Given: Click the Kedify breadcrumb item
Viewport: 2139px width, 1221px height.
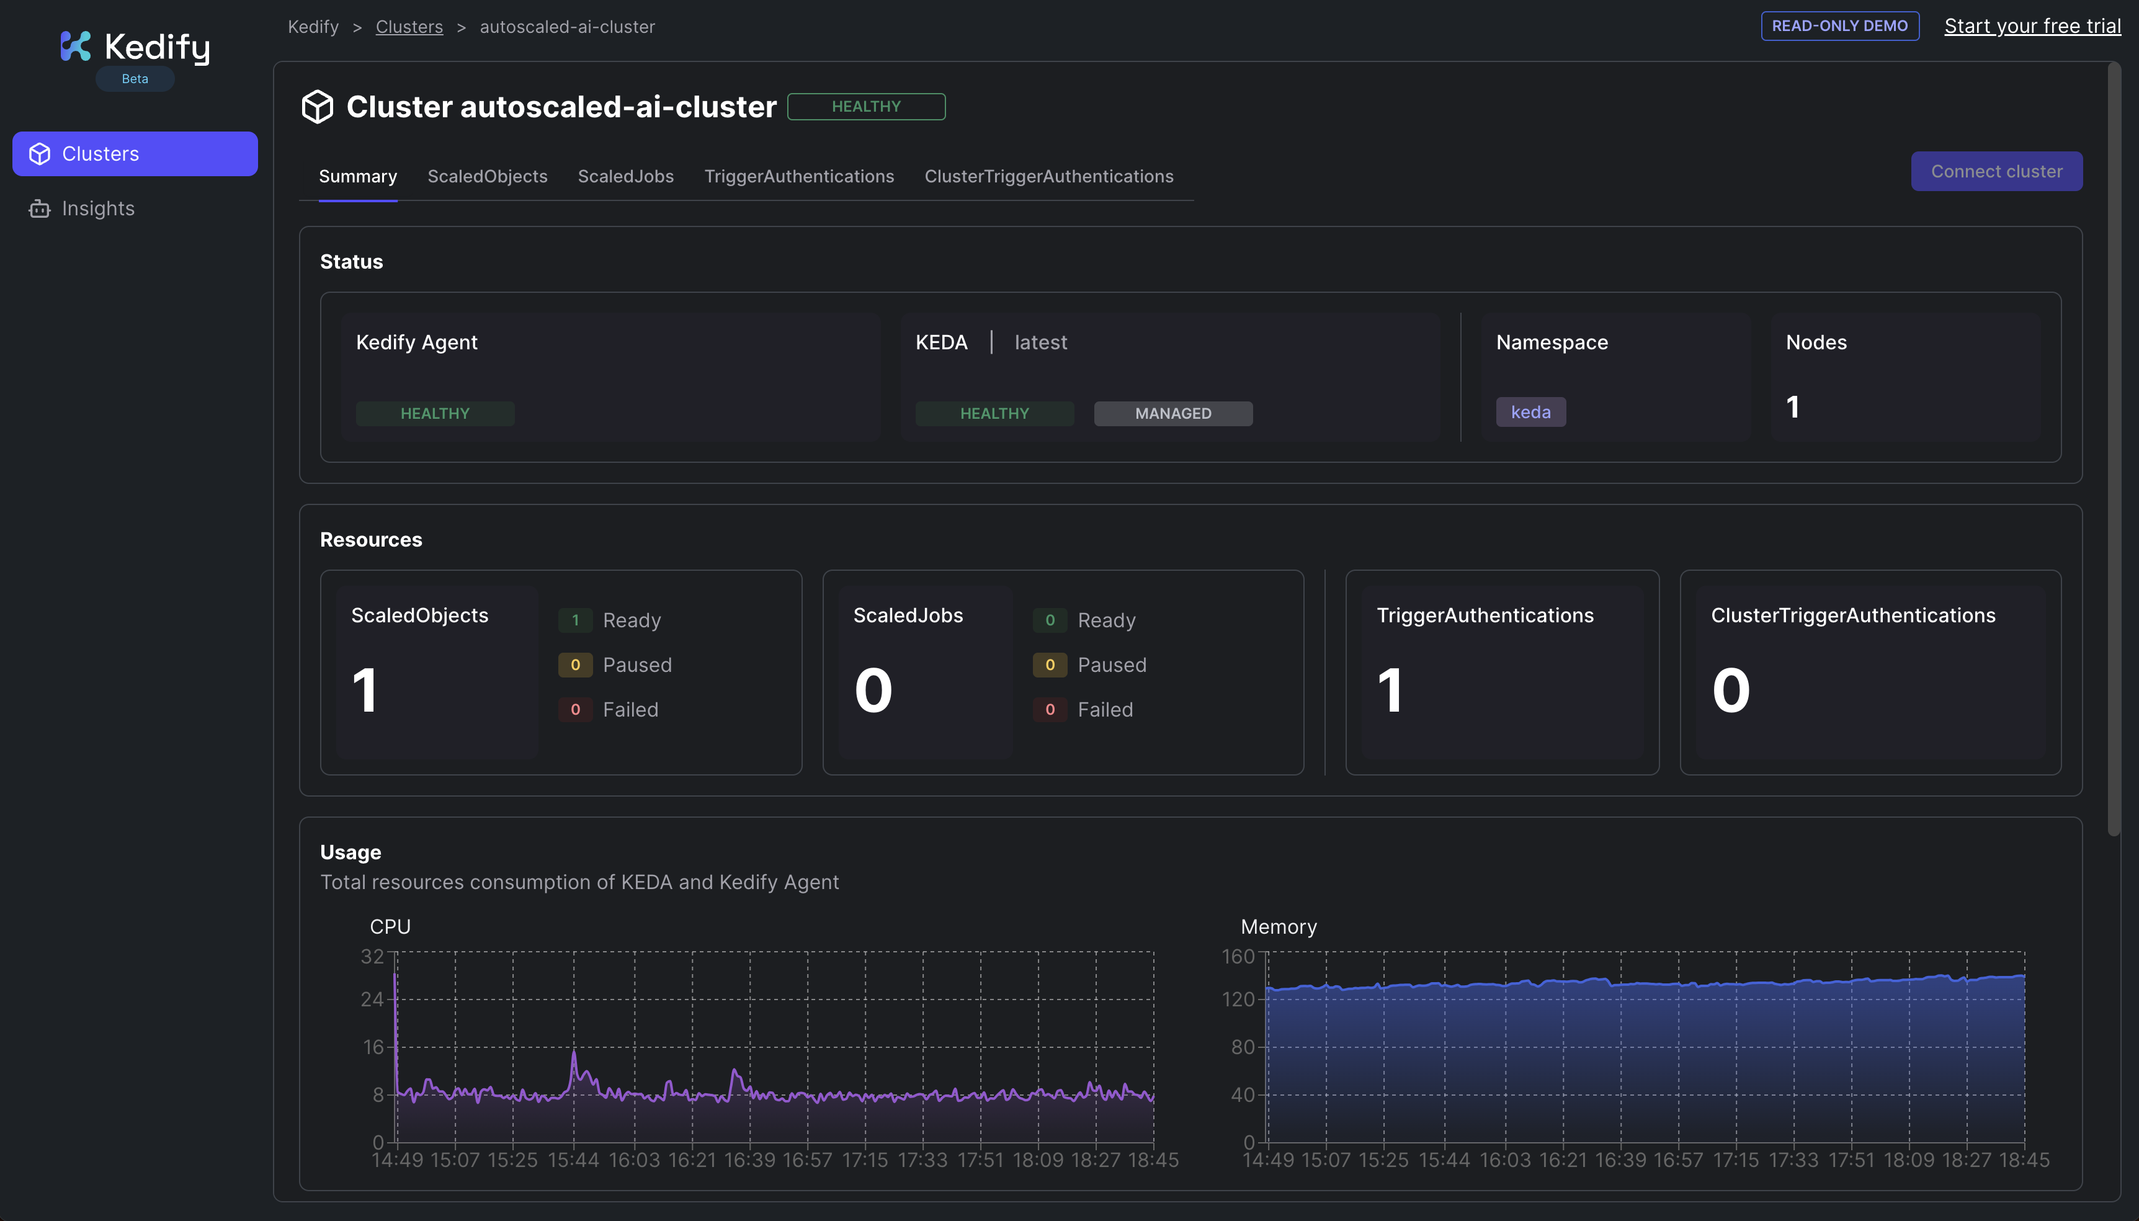Looking at the screenshot, I should pos(314,27).
